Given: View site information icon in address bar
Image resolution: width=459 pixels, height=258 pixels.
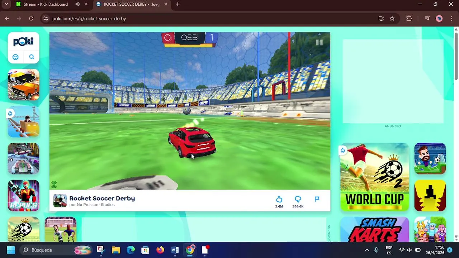Looking at the screenshot, I should pos(46,19).
